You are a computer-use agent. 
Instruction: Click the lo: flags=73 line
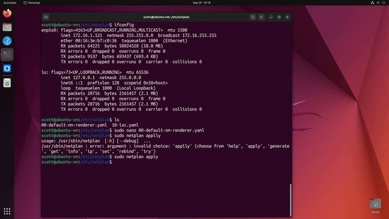95,72
